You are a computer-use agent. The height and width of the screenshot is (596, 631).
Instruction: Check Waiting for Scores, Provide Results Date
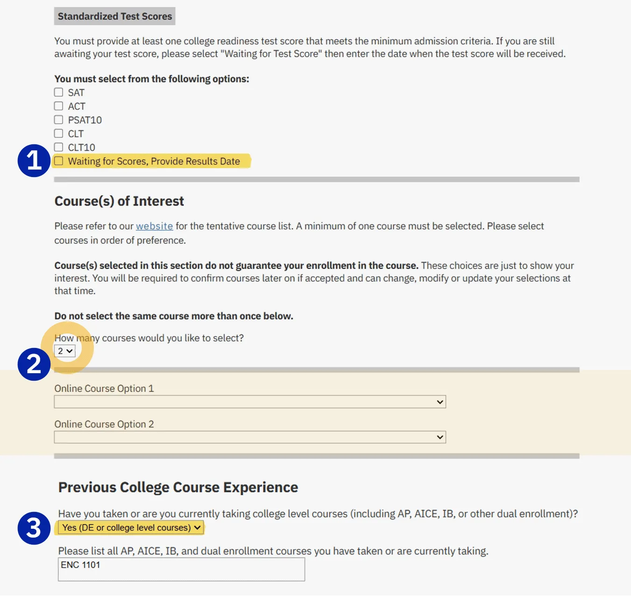tap(58, 161)
